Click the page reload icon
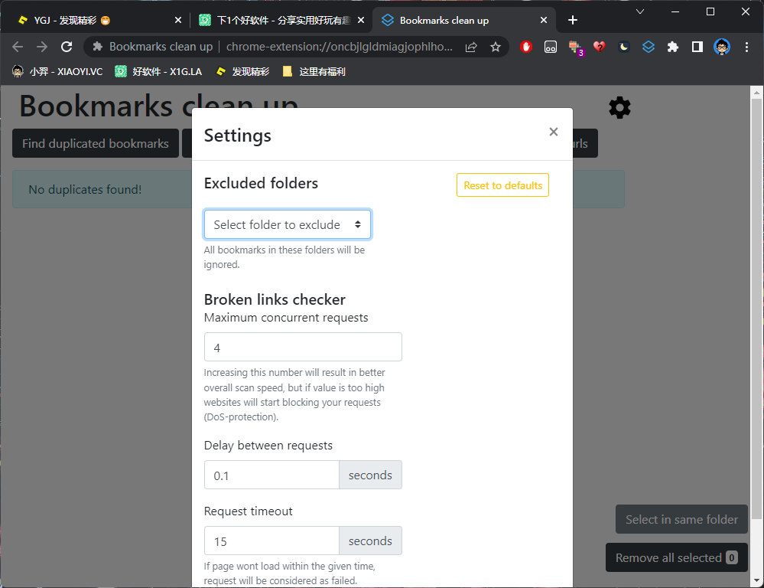Screen dimensions: 764x588 (x=67, y=47)
